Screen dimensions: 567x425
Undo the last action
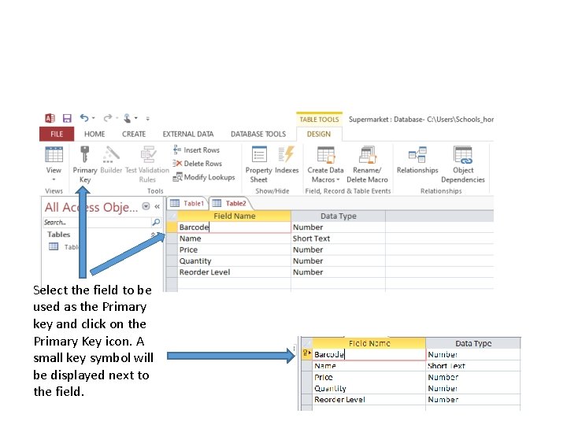coord(84,118)
